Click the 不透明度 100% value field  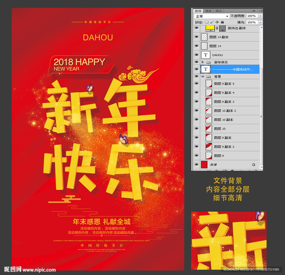click(252, 16)
